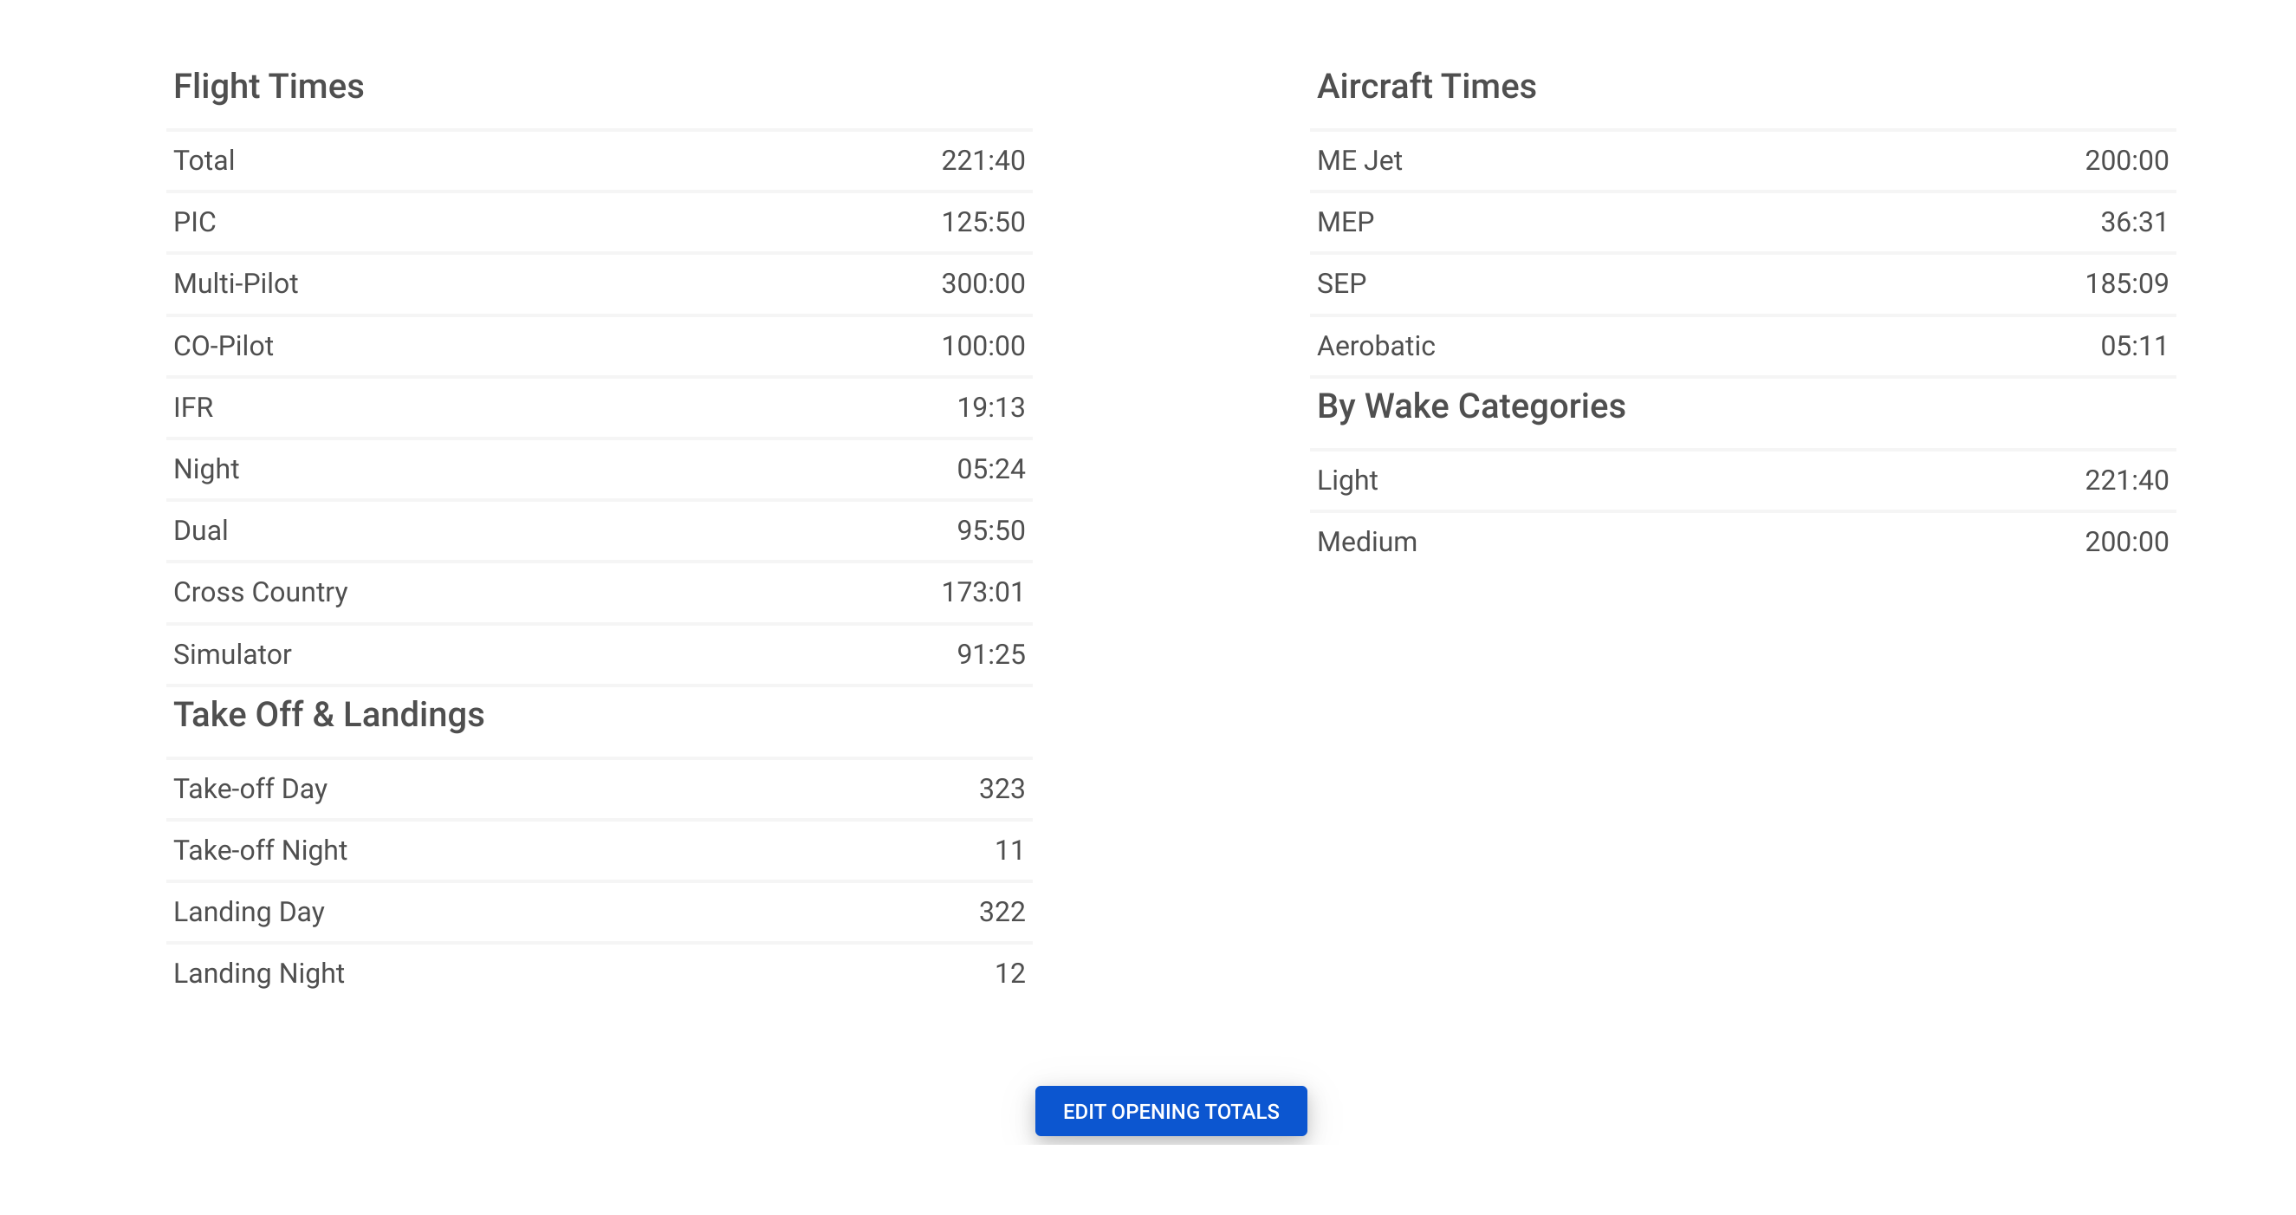Image resolution: width=2296 pixels, height=1215 pixels.
Task: Click the Night value 05:24
Action: [x=991, y=469]
